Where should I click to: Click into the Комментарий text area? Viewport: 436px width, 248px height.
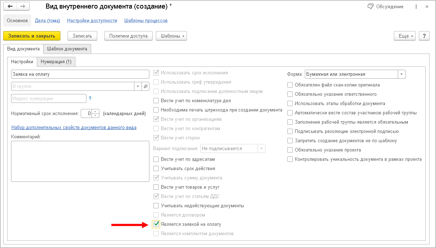(80, 161)
